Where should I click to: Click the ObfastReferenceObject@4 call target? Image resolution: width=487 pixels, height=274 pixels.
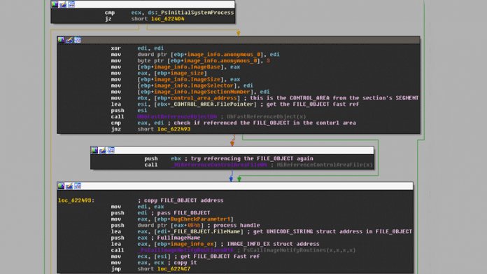pyautogui.click(x=177, y=116)
